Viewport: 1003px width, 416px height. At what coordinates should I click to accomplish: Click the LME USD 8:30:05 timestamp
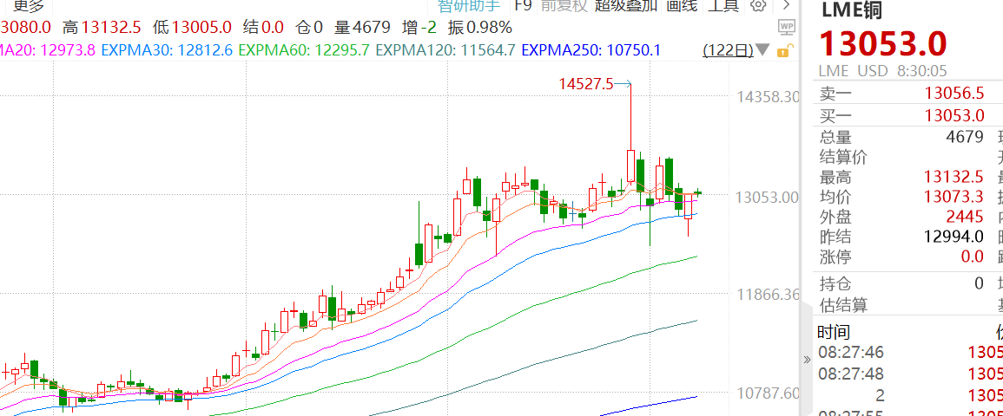coord(883,71)
